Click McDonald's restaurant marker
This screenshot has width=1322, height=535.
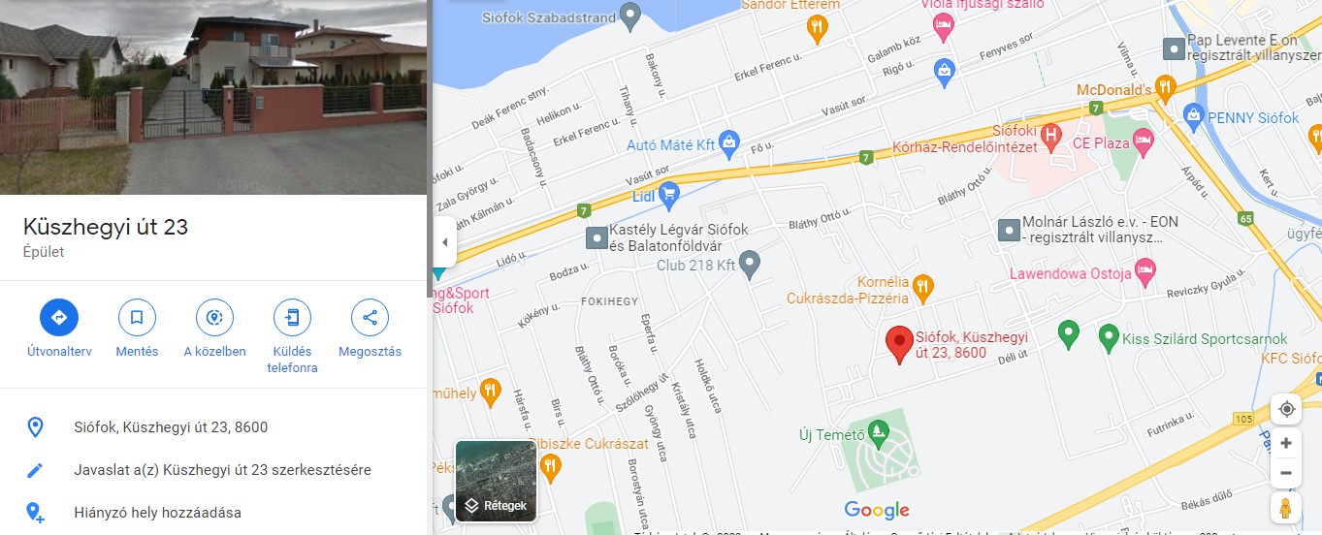[x=1165, y=89]
